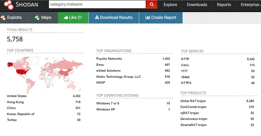
Task: Open the Explore menu
Action: coord(170,5)
